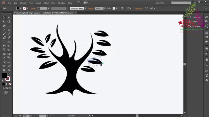This screenshot has height=117, width=209.
Task: Open the Color panel icon
Action: pos(207,17)
